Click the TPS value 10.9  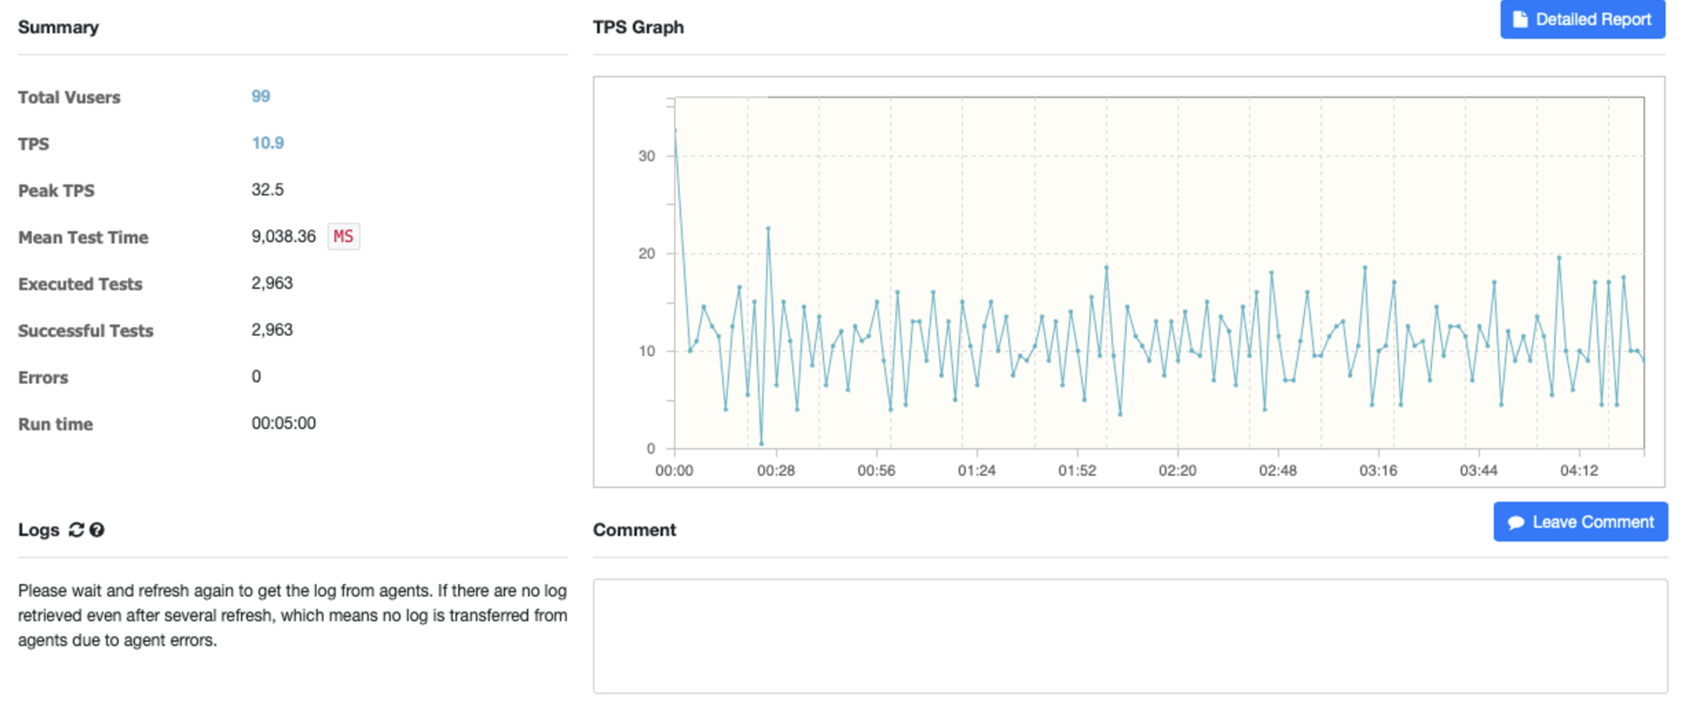pyautogui.click(x=268, y=143)
